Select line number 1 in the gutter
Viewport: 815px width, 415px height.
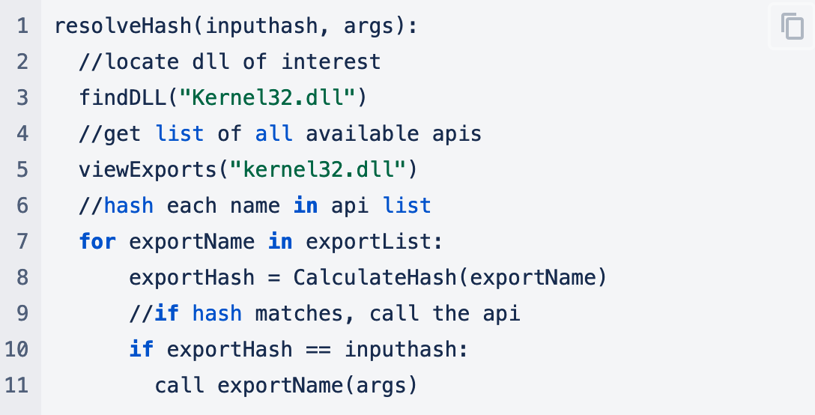[22, 25]
